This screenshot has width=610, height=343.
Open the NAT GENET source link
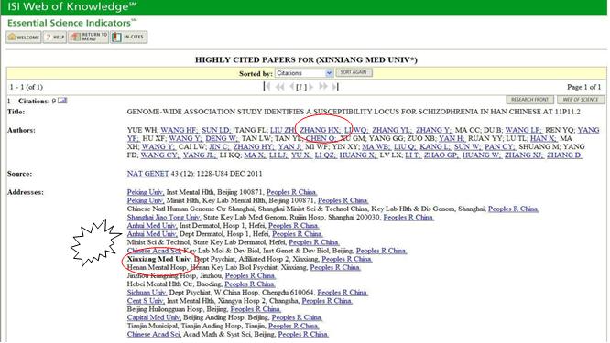pos(147,174)
